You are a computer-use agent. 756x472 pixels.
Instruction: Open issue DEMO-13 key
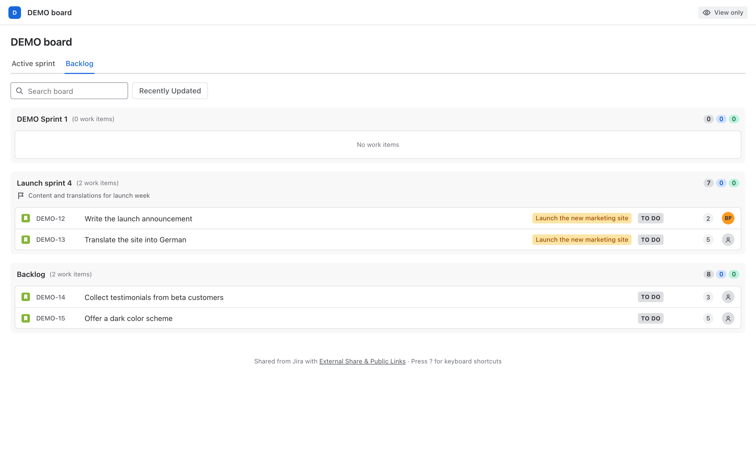(x=51, y=240)
